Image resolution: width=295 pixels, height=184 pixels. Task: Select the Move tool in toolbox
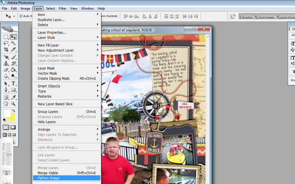(x=13, y=37)
